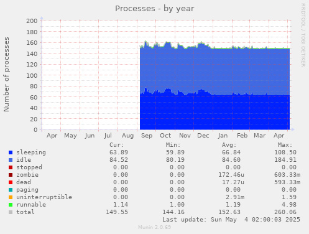Click uninterruptible max value 1.59
Screen dimensions: 309x234
click(x=289, y=197)
